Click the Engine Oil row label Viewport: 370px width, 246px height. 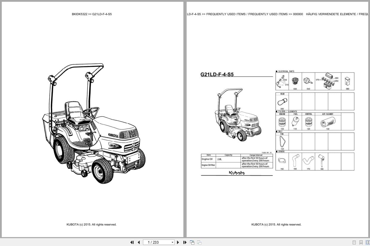pos(207,159)
